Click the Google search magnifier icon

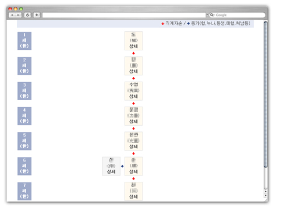click(212, 15)
